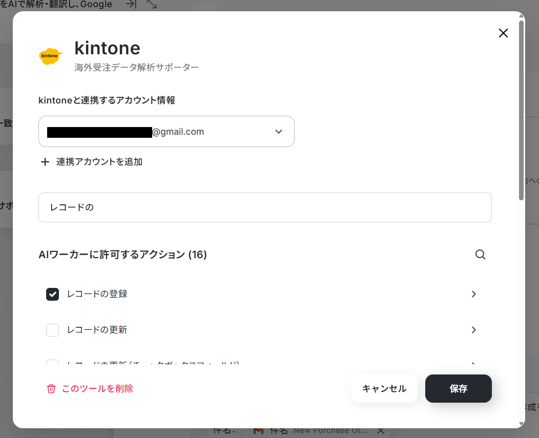Viewport: 539px width, 438px height.
Task: Click the Gmail icon in background window
Action: 259,430
